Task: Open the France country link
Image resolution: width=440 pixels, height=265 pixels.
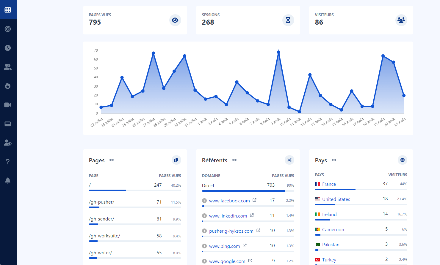Action: (x=329, y=184)
